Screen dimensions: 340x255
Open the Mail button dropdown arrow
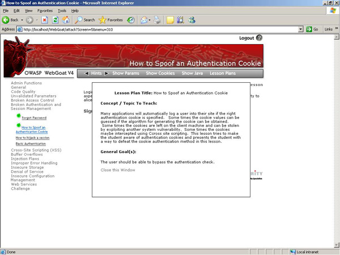pos(150,20)
